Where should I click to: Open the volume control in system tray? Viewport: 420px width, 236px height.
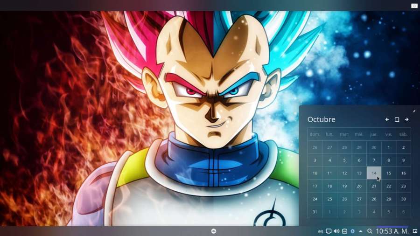tap(336, 231)
